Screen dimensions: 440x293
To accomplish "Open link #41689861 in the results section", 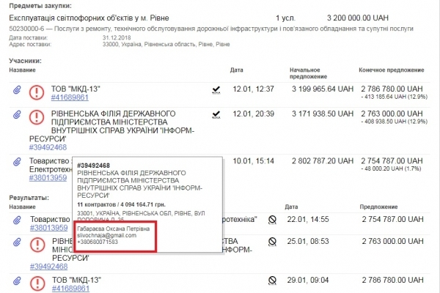I will click(x=70, y=288).
